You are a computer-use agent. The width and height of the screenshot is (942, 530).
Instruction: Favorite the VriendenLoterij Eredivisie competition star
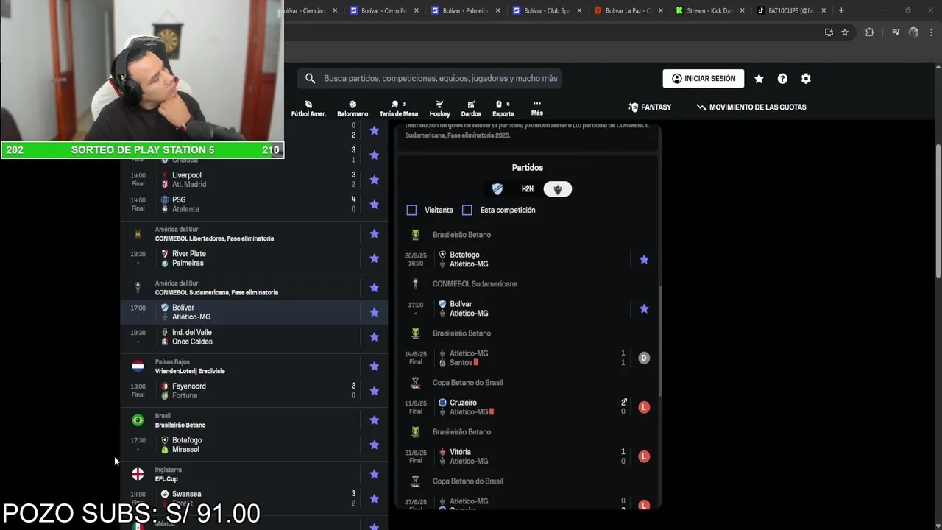tap(374, 367)
